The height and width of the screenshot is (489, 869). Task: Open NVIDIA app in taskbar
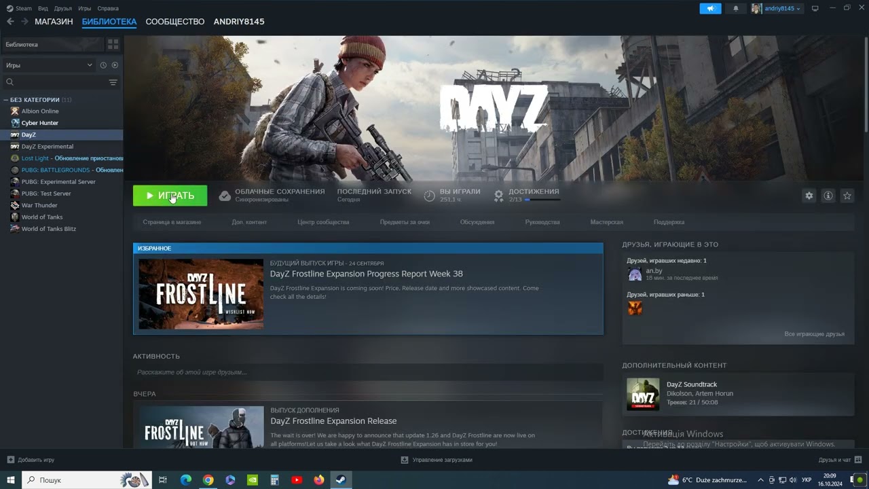pyautogui.click(x=253, y=479)
